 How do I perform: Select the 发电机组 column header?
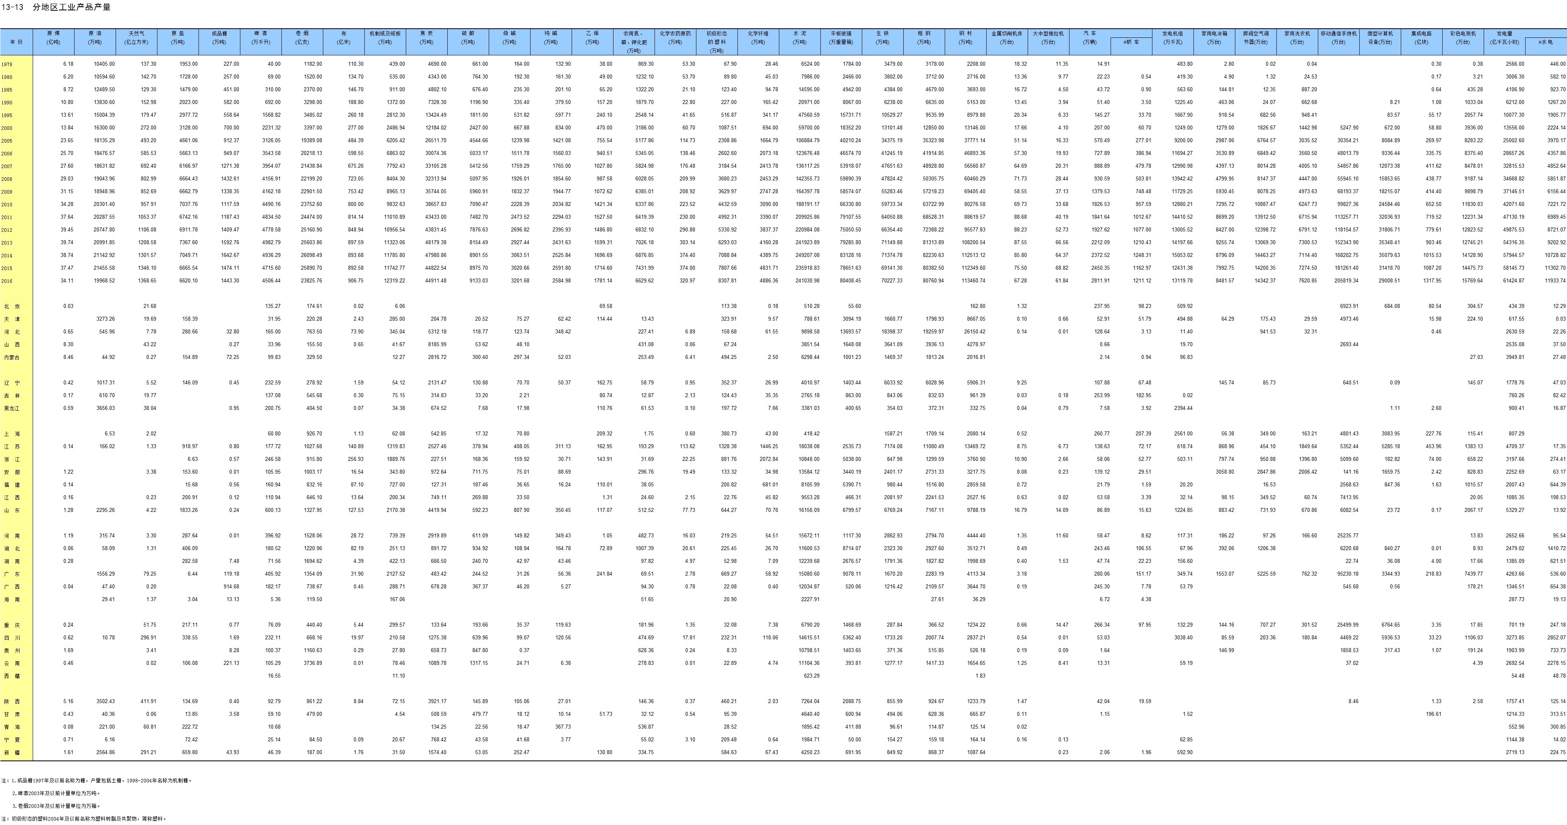pos(1172,42)
